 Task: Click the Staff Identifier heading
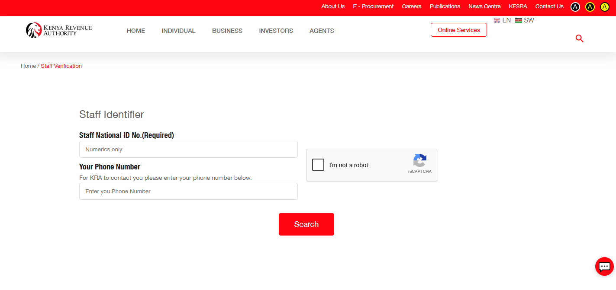pos(112,115)
